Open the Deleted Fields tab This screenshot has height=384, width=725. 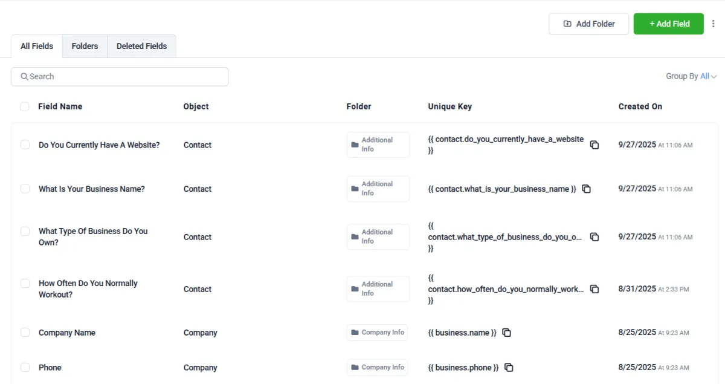pyautogui.click(x=141, y=46)
